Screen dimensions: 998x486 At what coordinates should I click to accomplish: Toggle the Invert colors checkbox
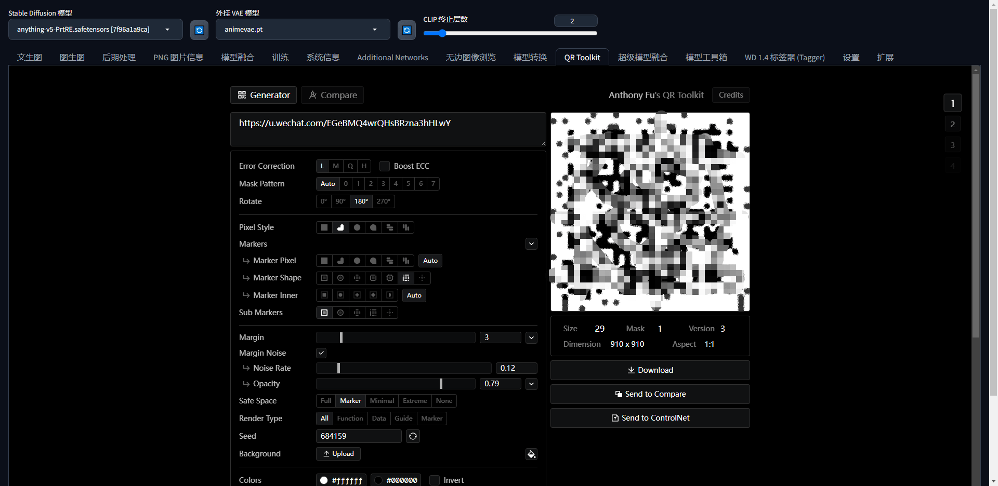click(x=435, y=480)
